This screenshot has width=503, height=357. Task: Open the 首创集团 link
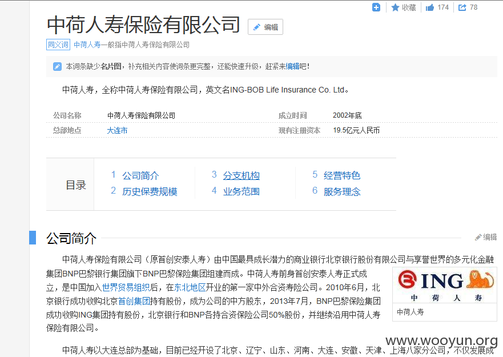tap(134, 301)
